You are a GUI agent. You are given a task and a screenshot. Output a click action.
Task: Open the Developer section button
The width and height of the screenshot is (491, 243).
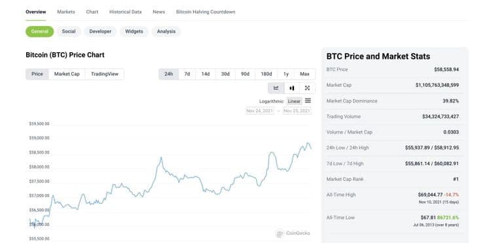[100, 31]
